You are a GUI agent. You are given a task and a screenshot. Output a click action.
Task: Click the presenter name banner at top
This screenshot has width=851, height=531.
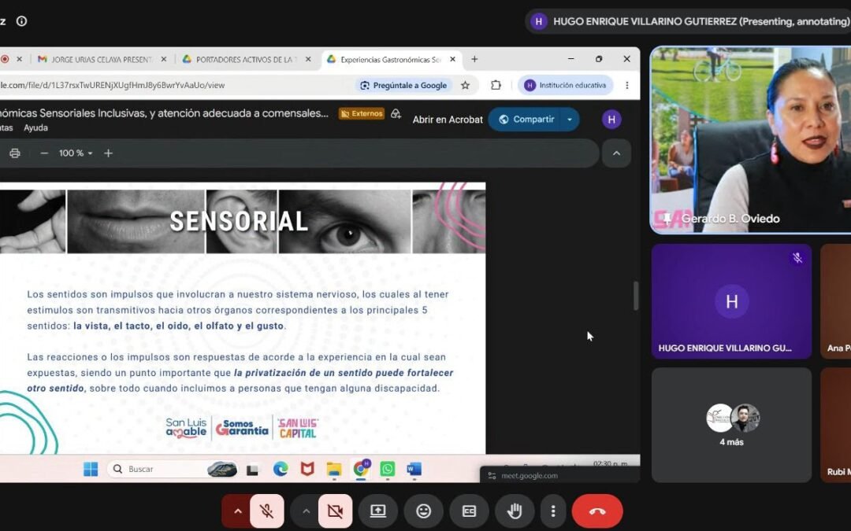tap(689, 21)
